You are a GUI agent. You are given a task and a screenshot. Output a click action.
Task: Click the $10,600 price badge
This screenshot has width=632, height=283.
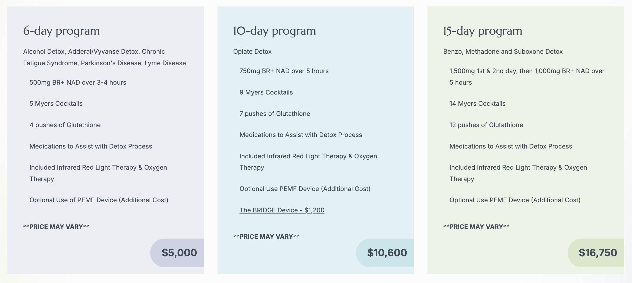[x=387, y=253]
